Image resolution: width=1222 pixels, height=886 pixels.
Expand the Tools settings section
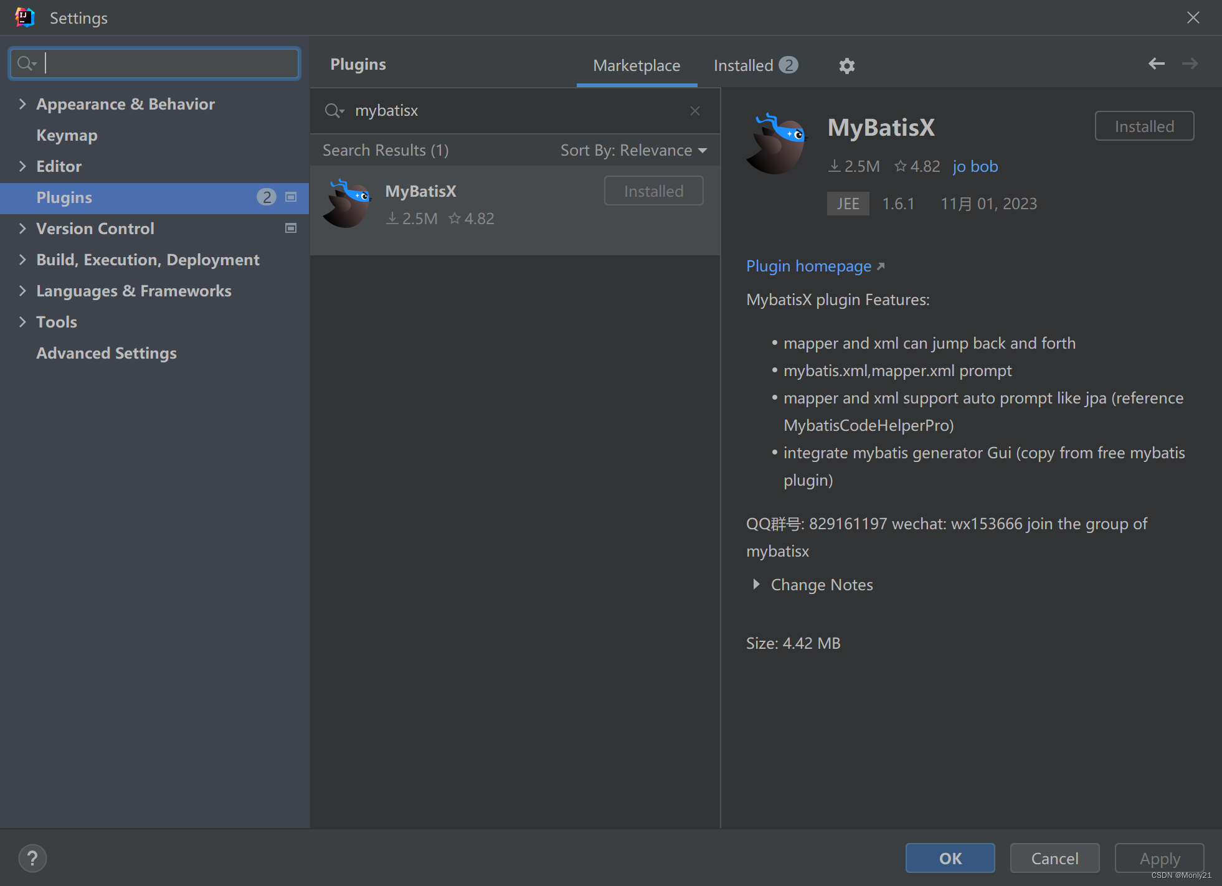22,322
